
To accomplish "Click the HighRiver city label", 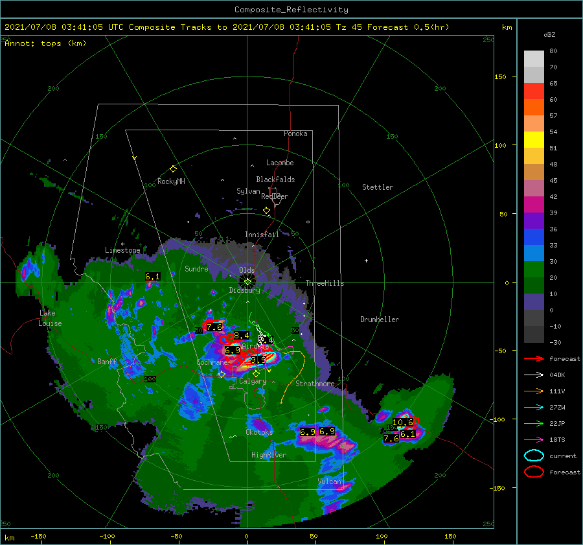I will pyautogui.click(x=269, y=455).
